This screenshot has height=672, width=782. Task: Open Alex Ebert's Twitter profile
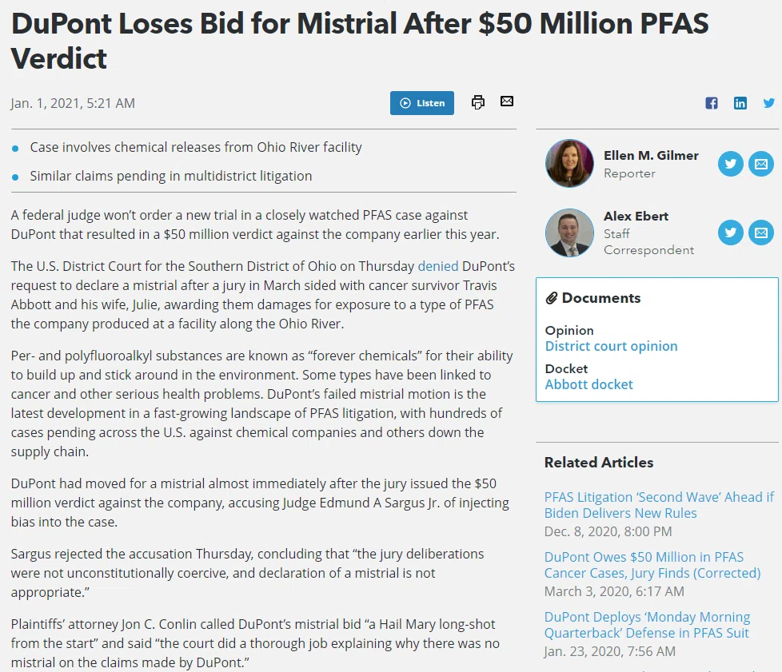pyautogui.click(x=731, y=233)
